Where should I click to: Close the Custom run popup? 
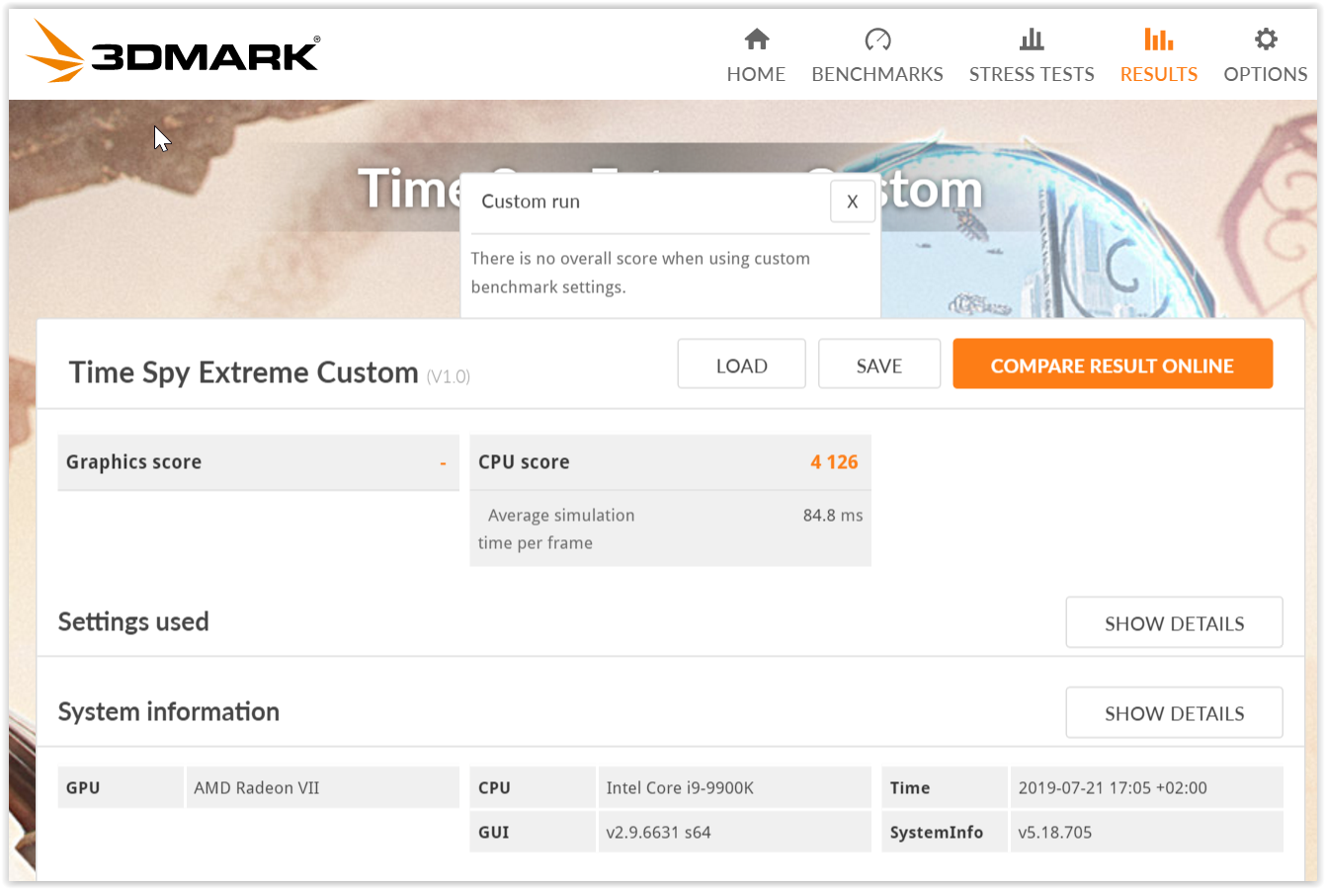click(x=852, y=202)
